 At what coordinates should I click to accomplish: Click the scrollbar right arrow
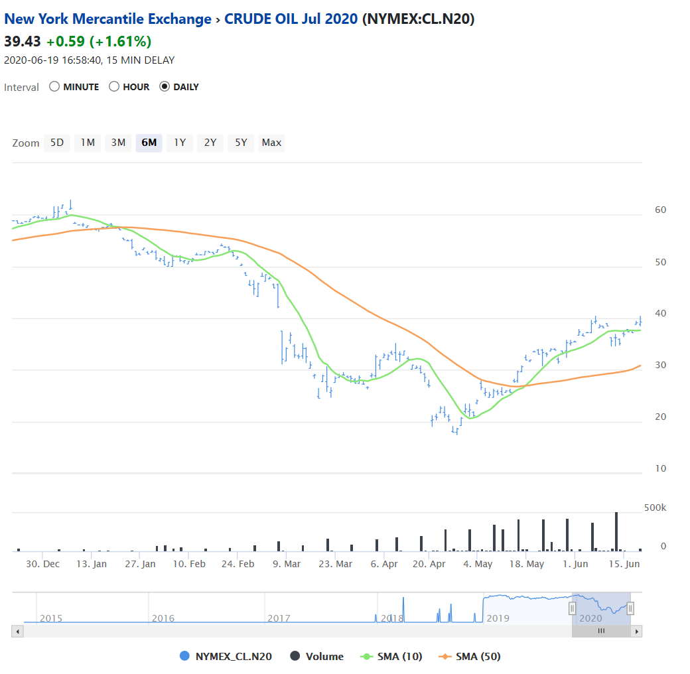(x=637, y=632)
